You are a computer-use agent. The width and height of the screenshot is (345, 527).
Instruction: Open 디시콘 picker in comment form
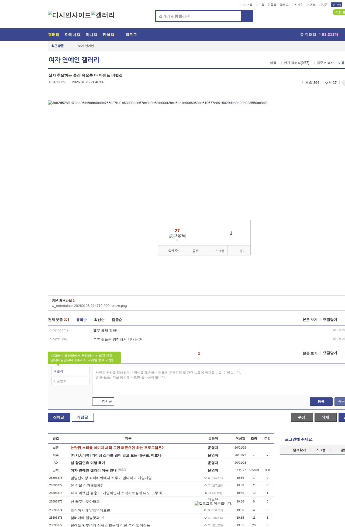click(103, 401)
